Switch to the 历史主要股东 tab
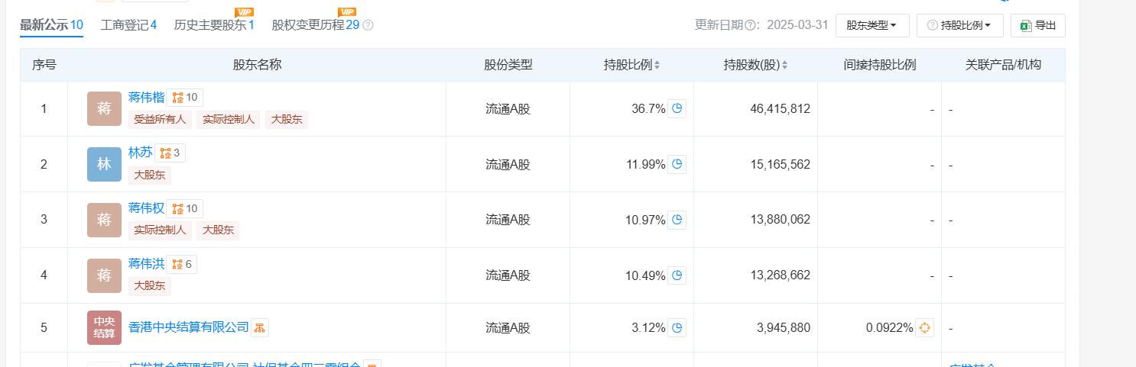Image resolution: width=1136 pixels, height=367 pixels. tap(214, 25)
